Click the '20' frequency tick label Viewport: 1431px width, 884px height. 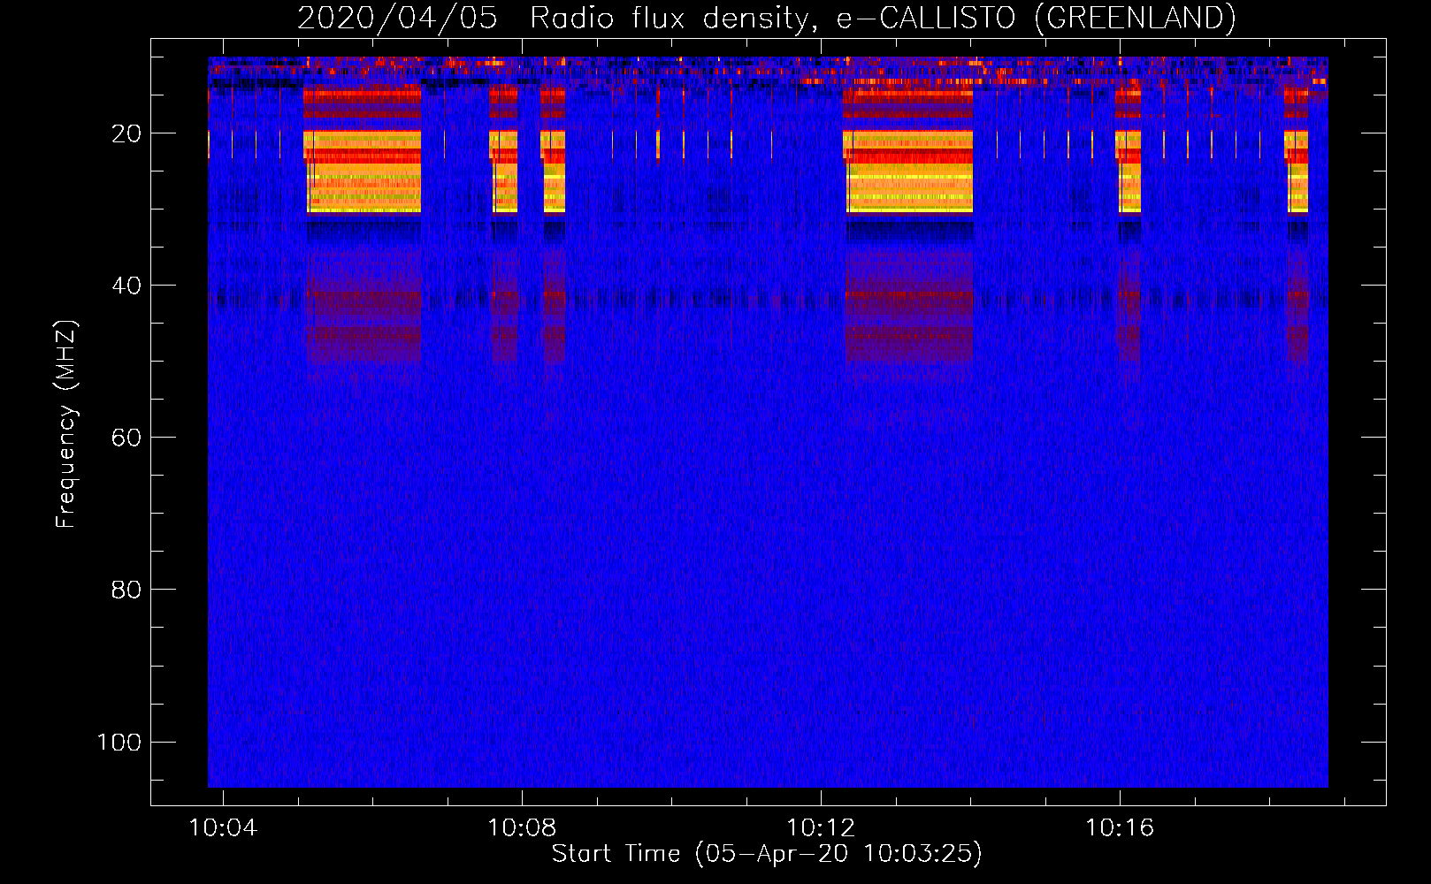126,133
